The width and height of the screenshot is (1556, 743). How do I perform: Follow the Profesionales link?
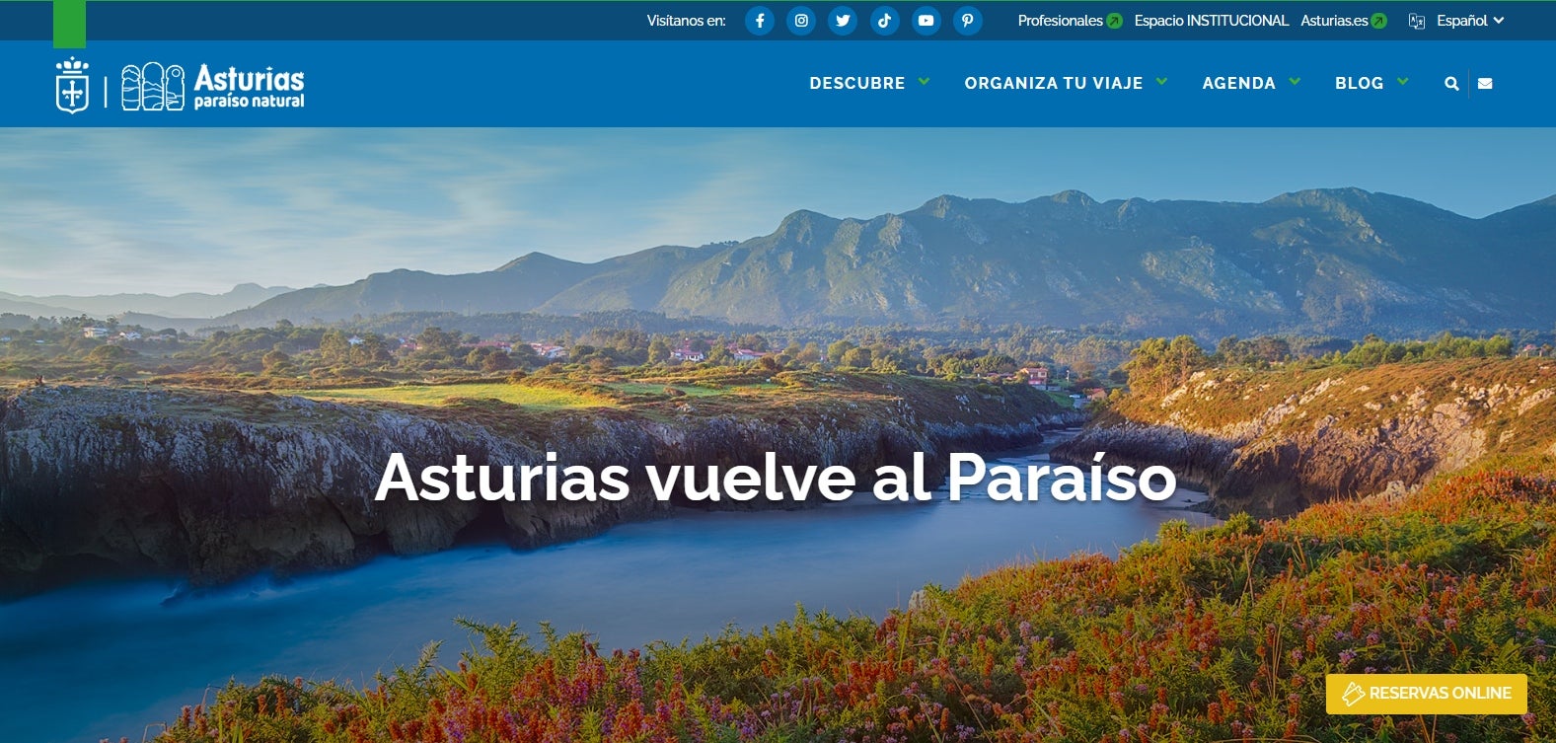click(1060, 21)
